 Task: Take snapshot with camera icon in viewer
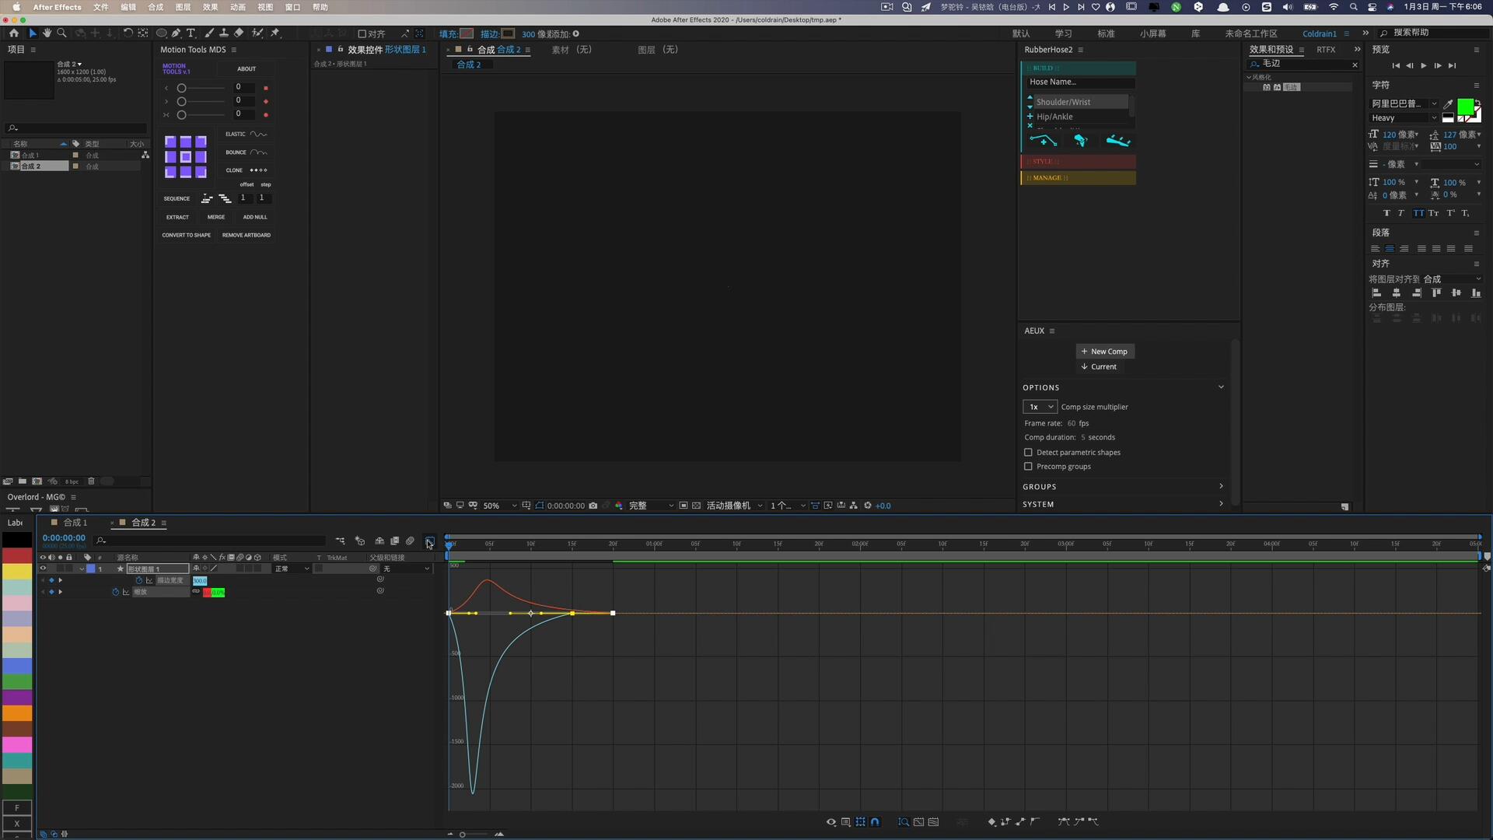click(x=593, y=506)
